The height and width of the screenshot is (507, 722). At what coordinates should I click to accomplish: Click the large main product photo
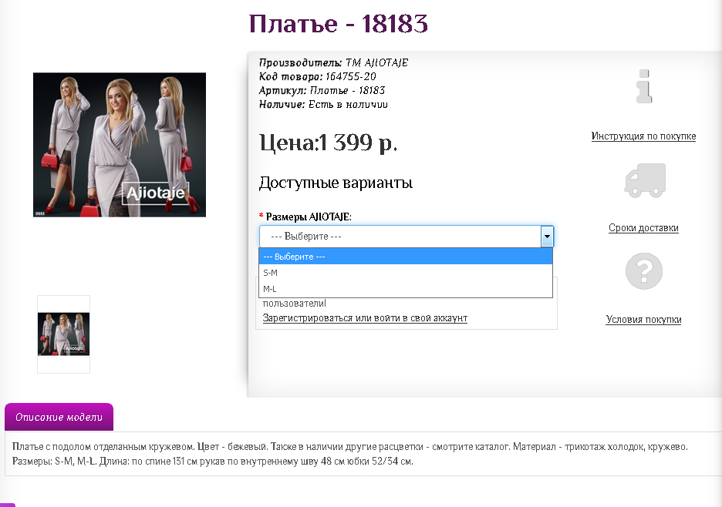120,144
